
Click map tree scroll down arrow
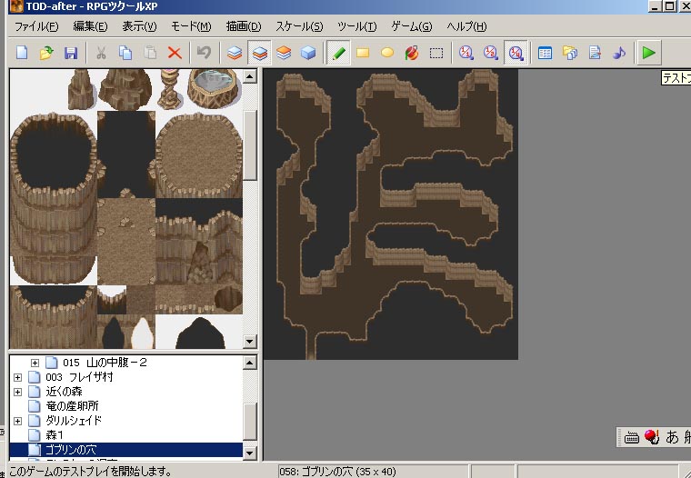click(x=250, y=453)
